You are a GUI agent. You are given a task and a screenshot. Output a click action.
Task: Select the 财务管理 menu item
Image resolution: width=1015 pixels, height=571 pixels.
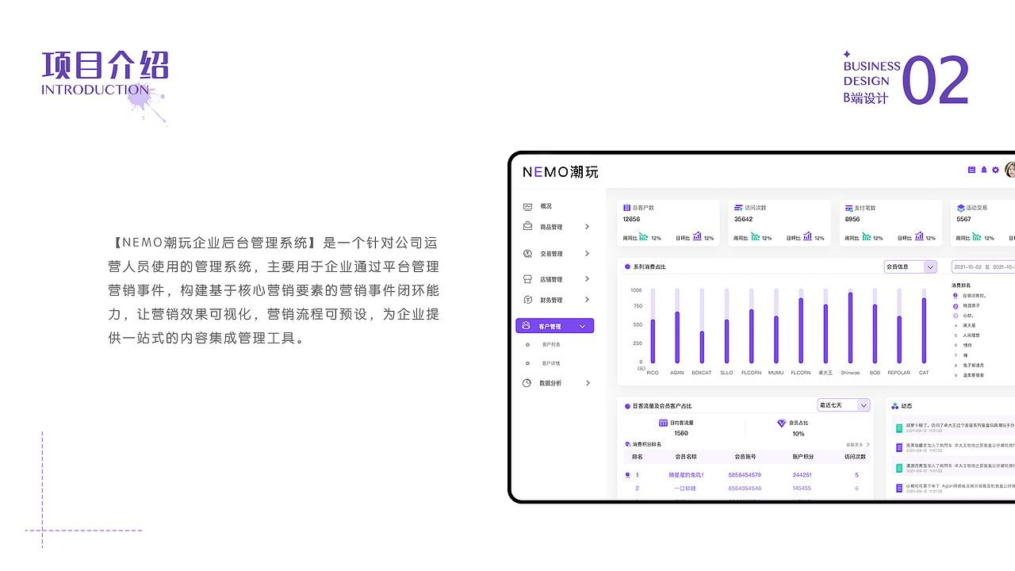pos(551,300)
